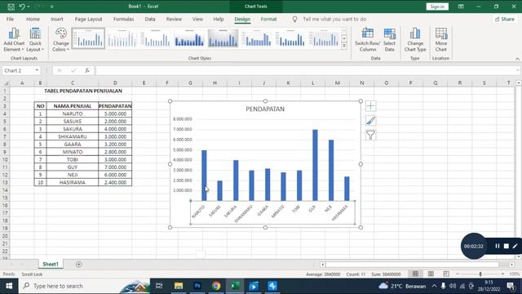This screenshot has width=522, height=294.
Task: Click the zoom in plus button
Action: pos(502,274)
